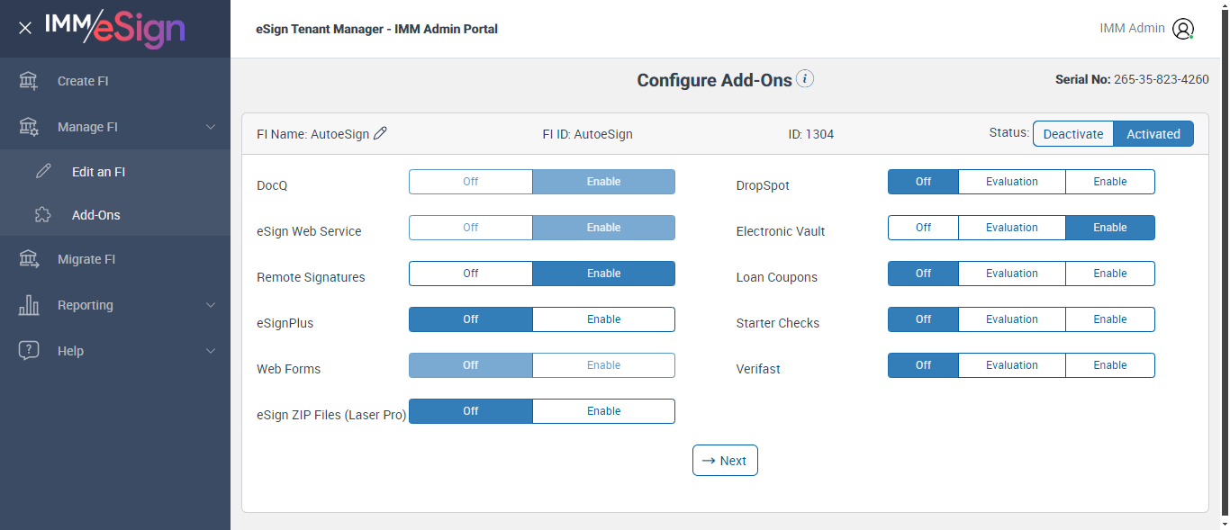The height and width of the screenshot is (530, 1230).
Task: Open Edit an FI submenu item
Action: click(x=98, y=172)
